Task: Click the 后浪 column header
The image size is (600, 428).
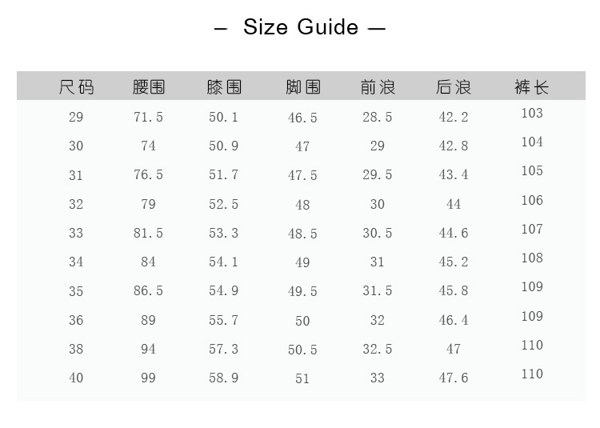Action: [x=454, y=86]
